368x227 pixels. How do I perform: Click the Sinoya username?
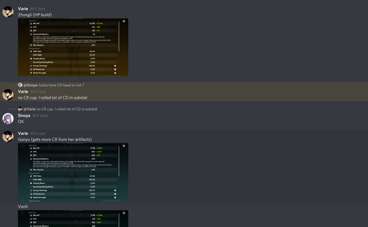[24, 116]
